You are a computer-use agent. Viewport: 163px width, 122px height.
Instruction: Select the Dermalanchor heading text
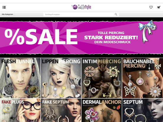(102, 102)
